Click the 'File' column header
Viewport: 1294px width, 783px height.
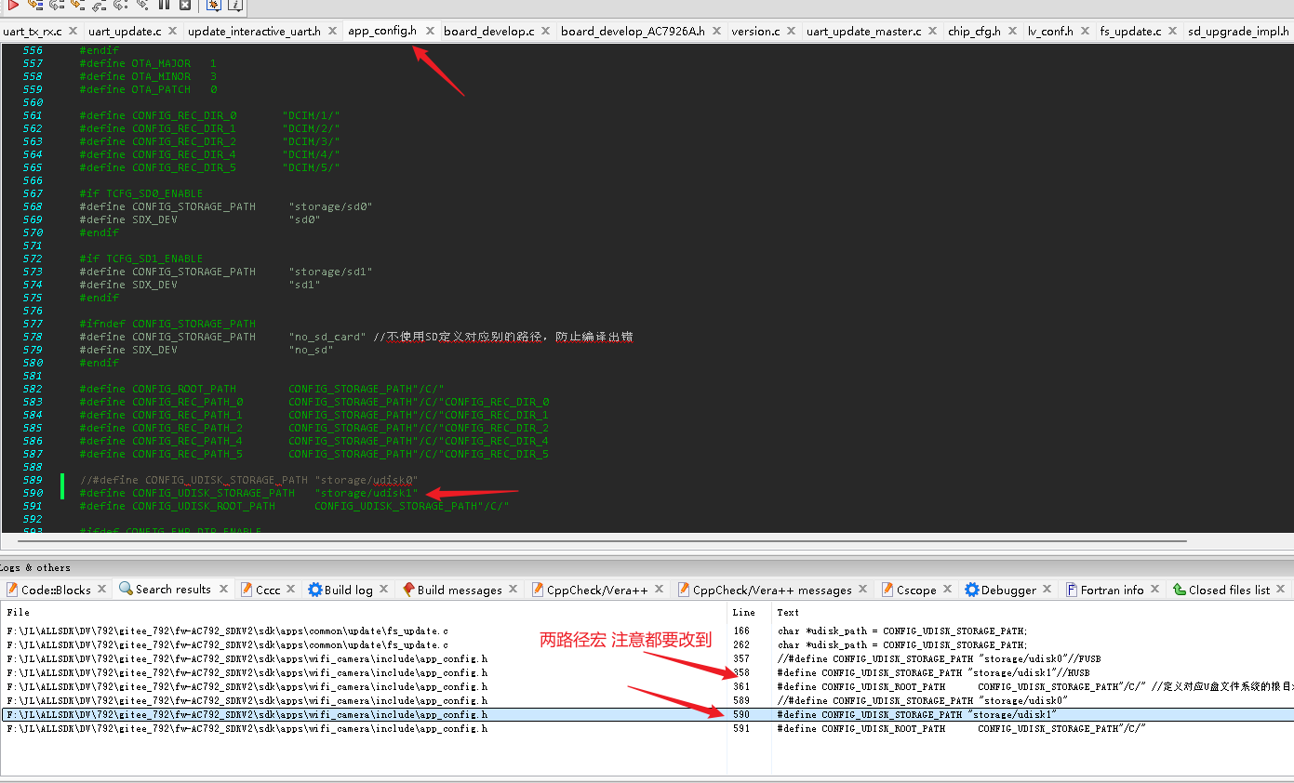364,612
